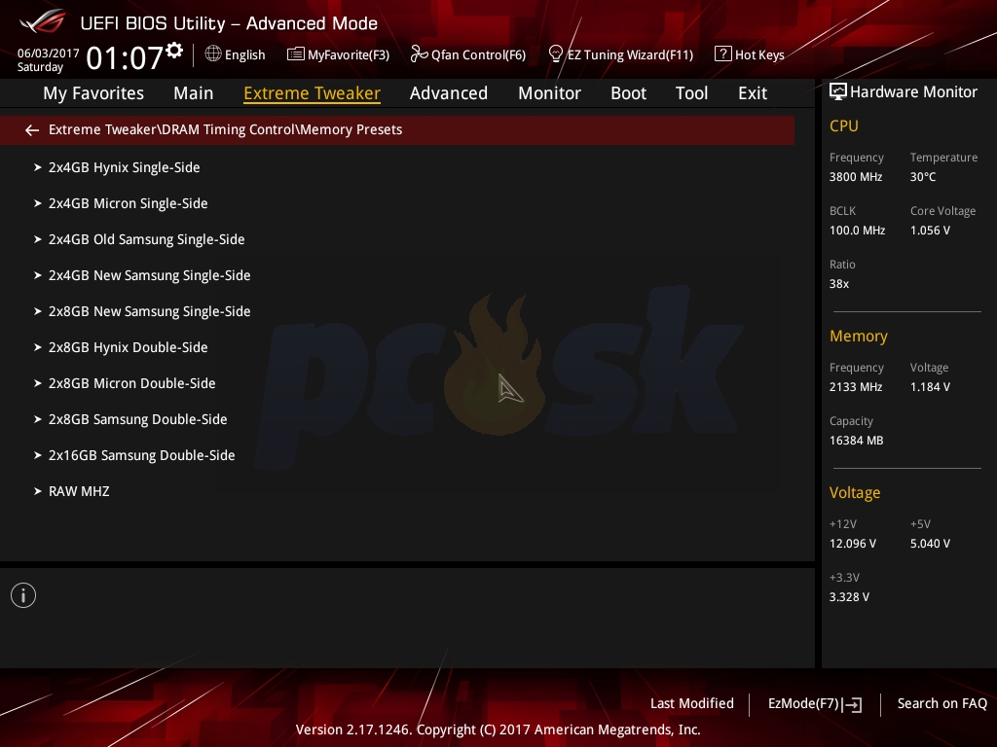997x747 pixels.
Task: Expand 2x4GB Hynix Single-Side arrow
Action: point(38,167)
